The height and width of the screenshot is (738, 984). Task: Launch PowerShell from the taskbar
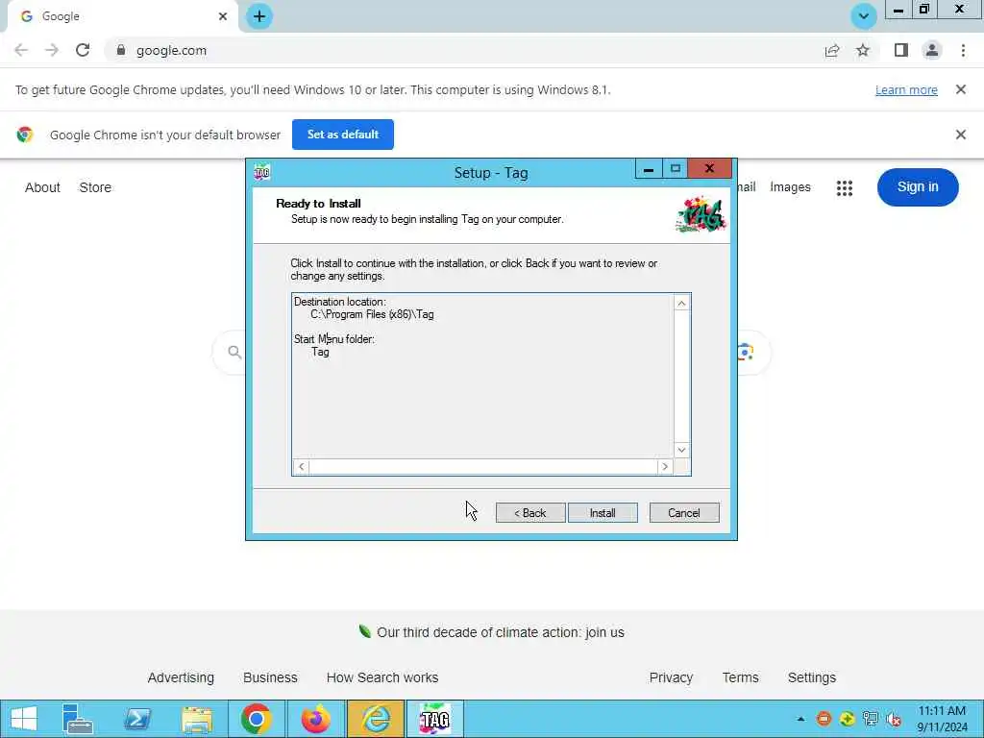pyautogui.click(x=137, y=719)
